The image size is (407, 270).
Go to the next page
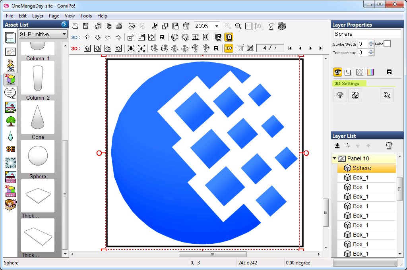coord(310,48)
